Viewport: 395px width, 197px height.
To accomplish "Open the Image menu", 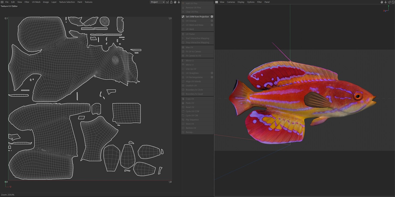I will 46,2.
